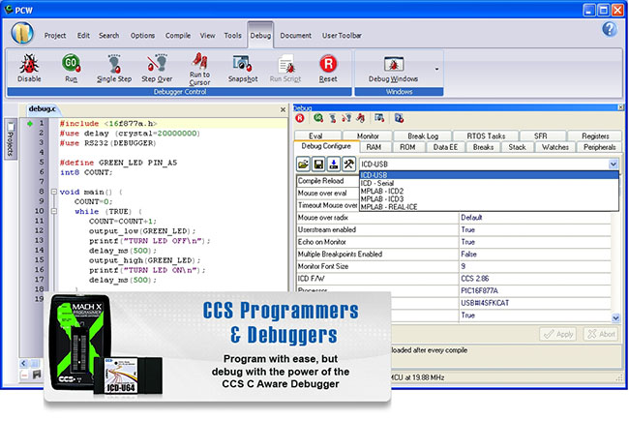Switch to the Watches tab
Screen dimensions: 629x421
pos(555,147)
